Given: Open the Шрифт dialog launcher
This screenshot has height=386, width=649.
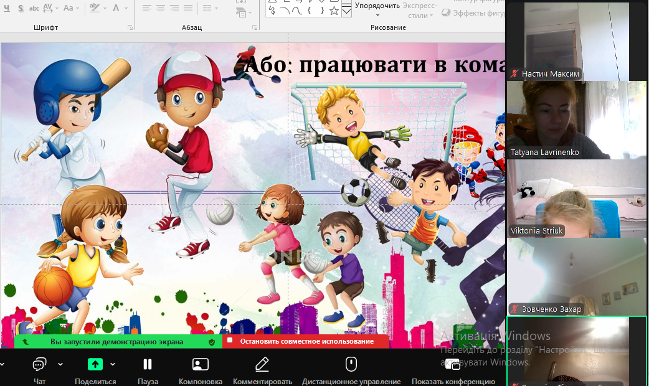Looking at the screenshot, I should pos(130,27).
